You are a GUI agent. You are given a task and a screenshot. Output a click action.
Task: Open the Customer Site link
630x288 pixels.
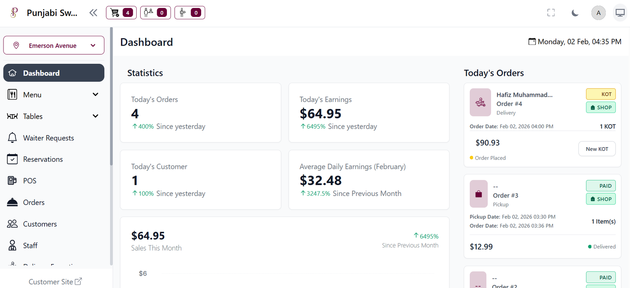(x=55, y=282)
